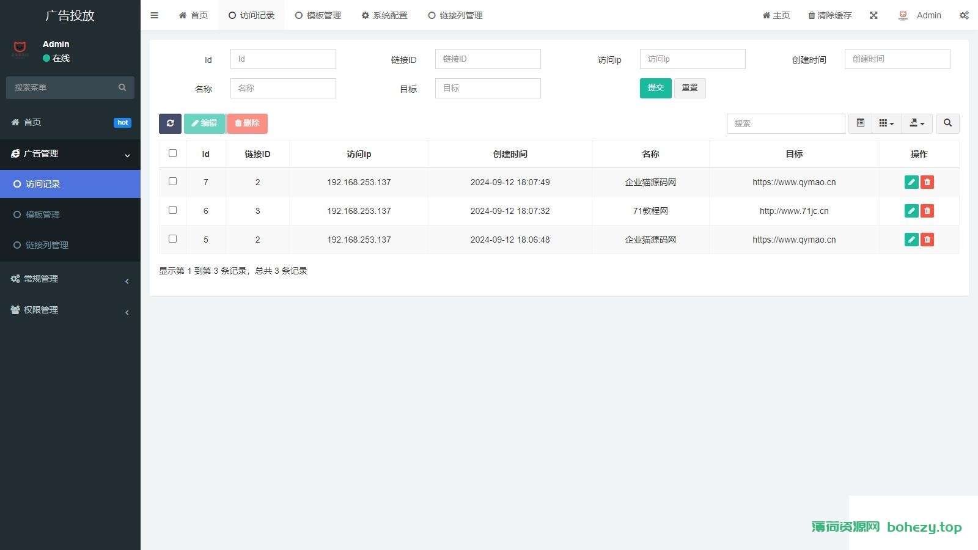Edit record 7 with the pencil icon
Image resolution: width=978 pixels, height=550 pixels.
pos(911,182)
